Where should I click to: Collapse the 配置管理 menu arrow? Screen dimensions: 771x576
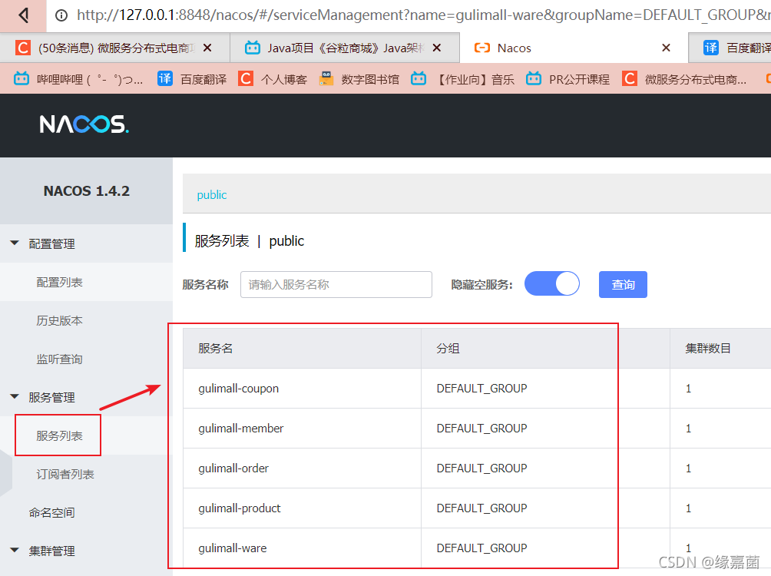[15, 243]
